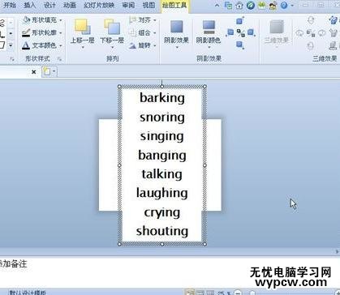Click the 上移一层 bring forward icon
The width and height of the screenshot is (340, 295).
click(82, 27)
